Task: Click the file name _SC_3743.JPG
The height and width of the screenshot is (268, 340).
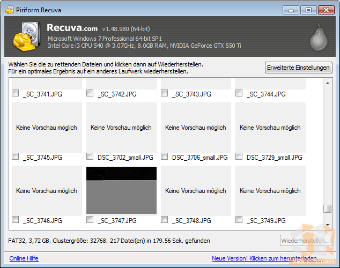Action: pyautogui.click(x=192, y=94)
